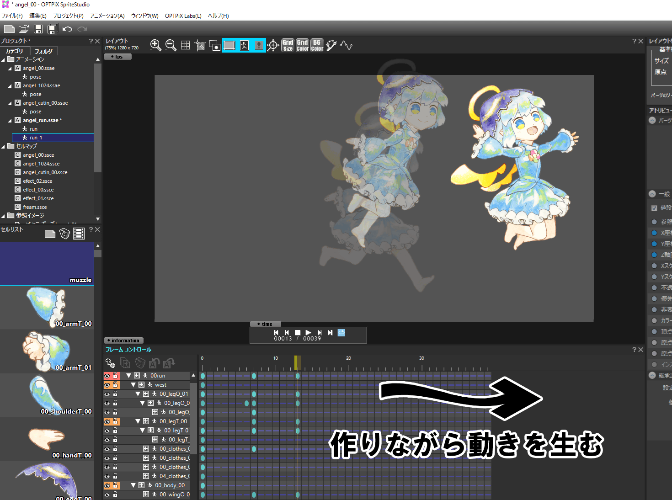Toggle visibility of 00_legT_00 part

pos(107,421)
